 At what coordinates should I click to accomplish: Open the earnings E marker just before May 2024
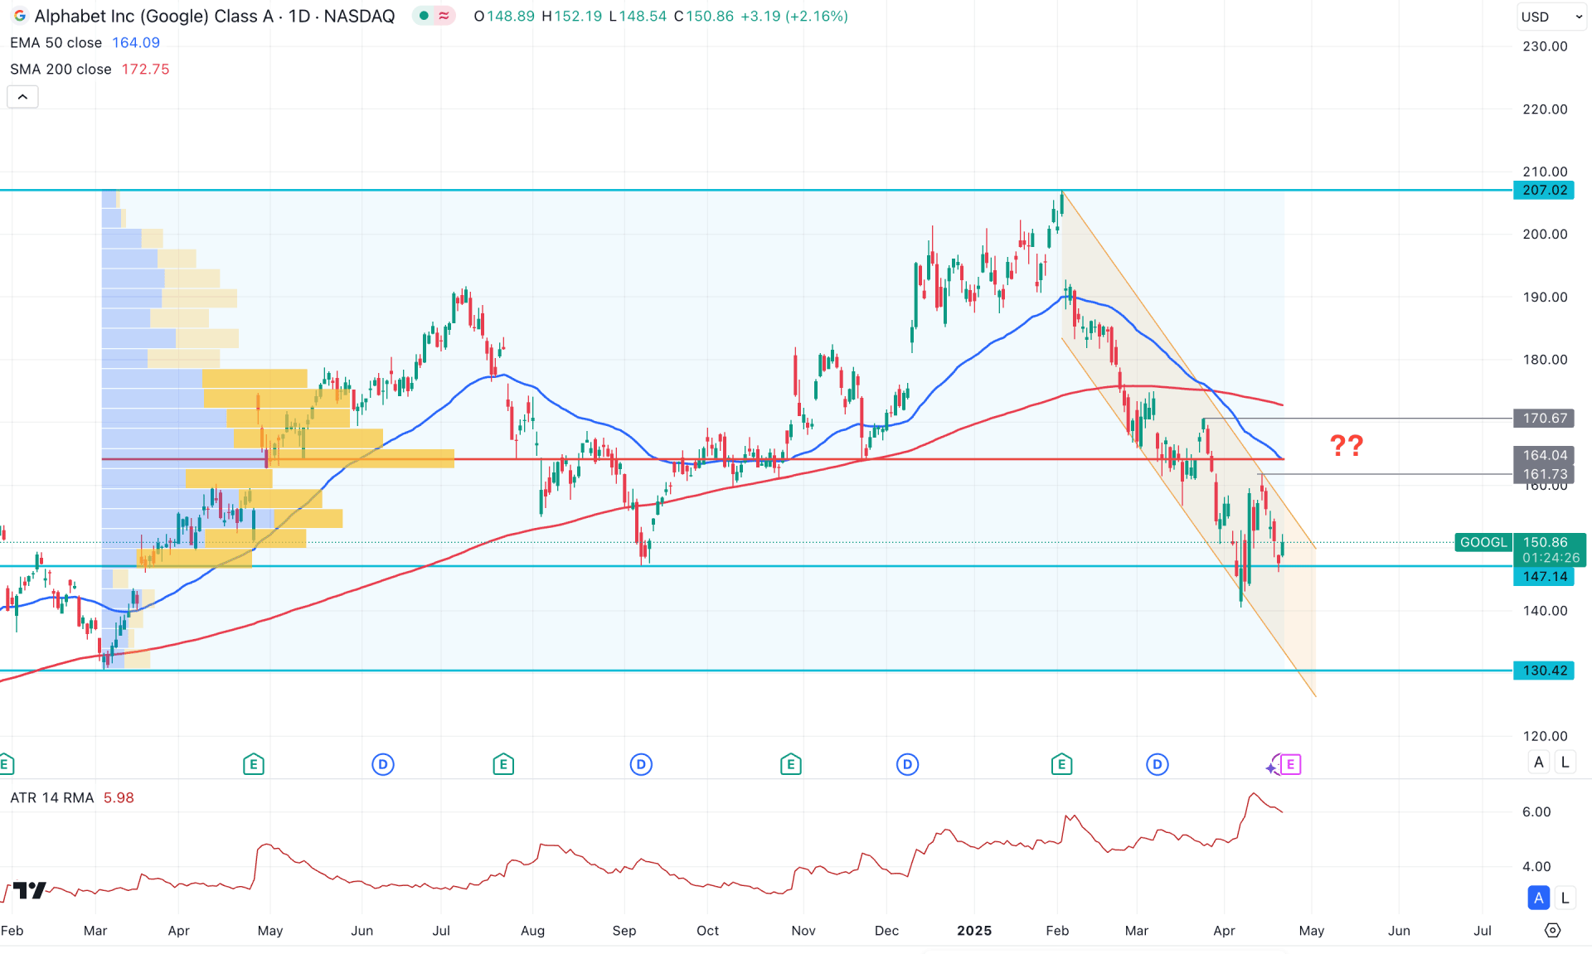(254, 764)
